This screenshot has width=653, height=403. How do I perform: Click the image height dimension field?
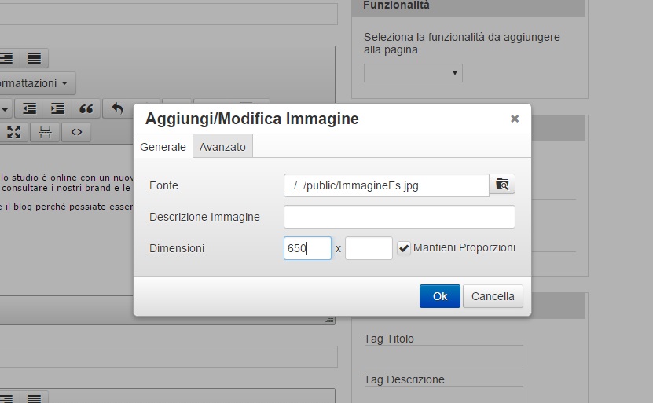click(x=368, y=248)
